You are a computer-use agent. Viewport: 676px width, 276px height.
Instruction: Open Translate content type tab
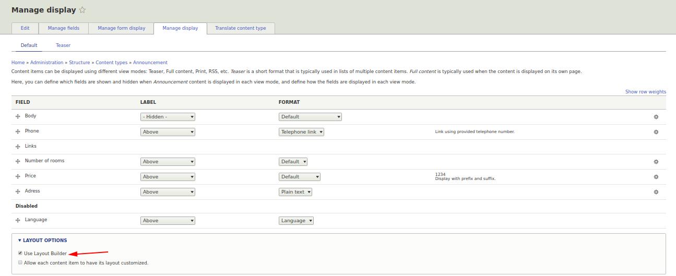[x=241, y=28]
